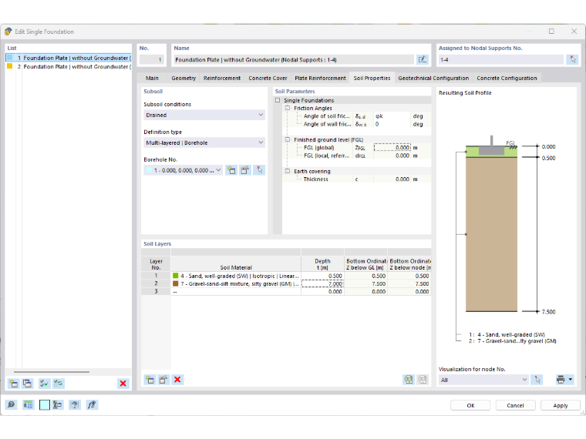Image resolution: width=586 pixels, height=439 pixels.
Task: Click Angle of wall friction value cell
Action: tap(392, 124)
